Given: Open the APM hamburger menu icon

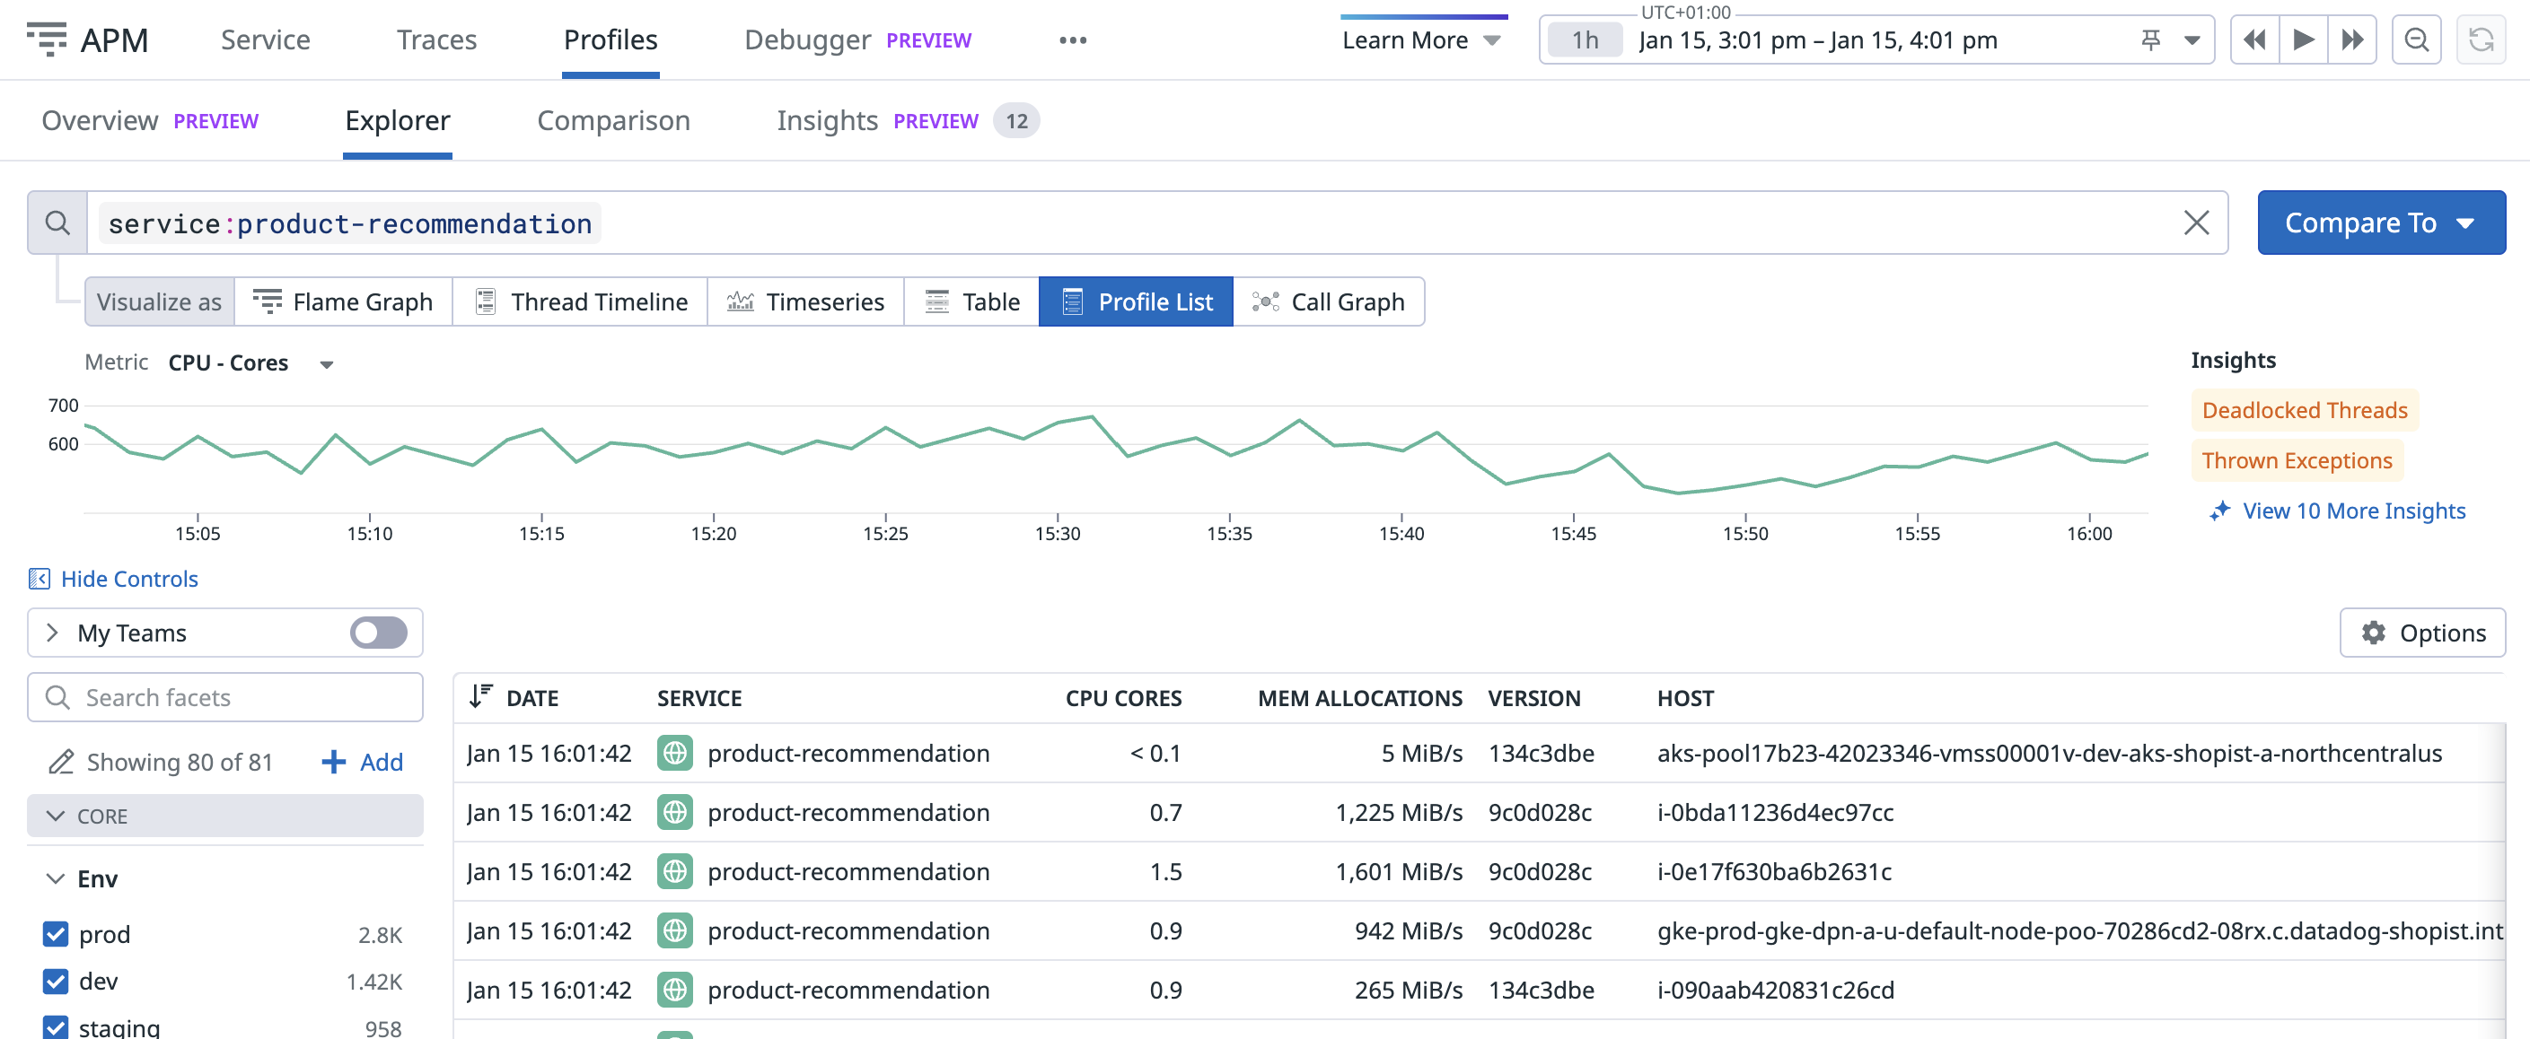Looking at the screenshot, I should pos(46,39).
